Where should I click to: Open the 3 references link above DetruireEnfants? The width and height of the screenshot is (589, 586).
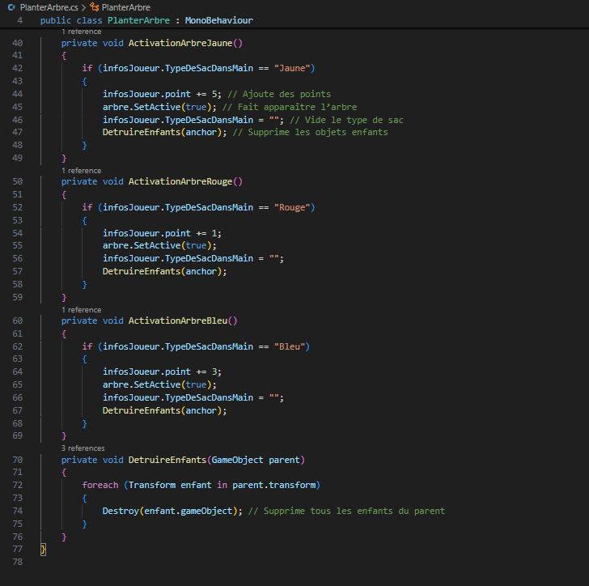click(x=83, y=448)
